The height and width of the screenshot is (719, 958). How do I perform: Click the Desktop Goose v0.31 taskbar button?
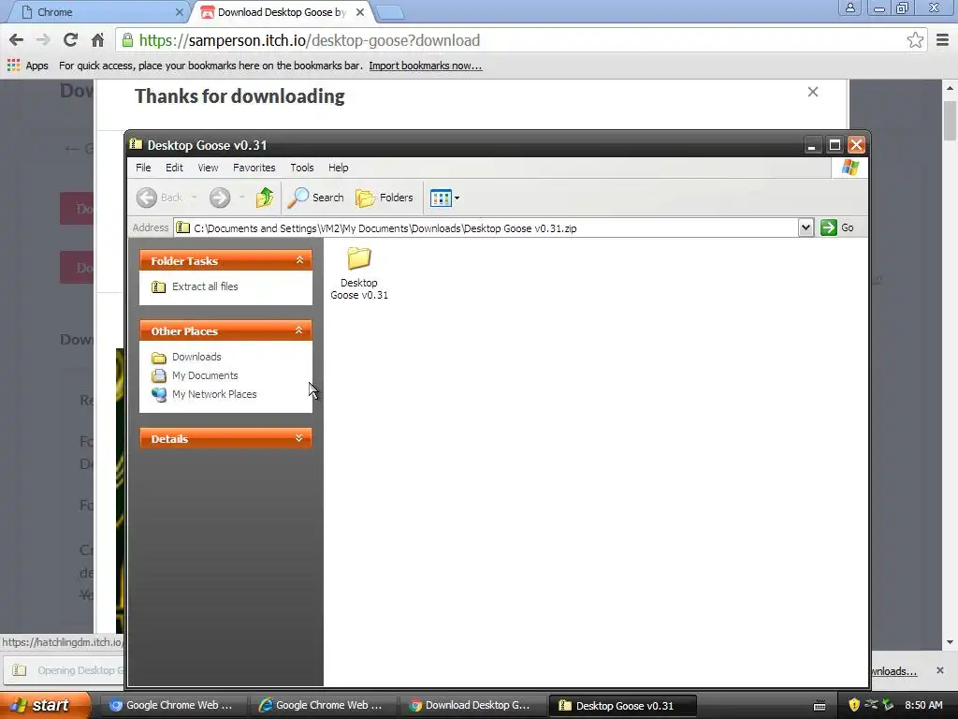622,706
